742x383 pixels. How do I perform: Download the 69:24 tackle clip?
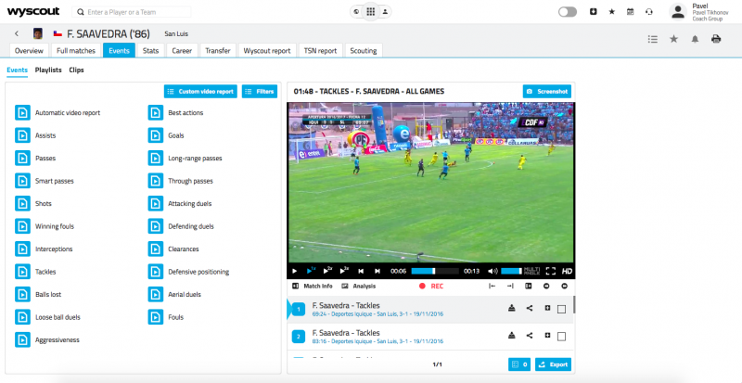pos(511,309)
